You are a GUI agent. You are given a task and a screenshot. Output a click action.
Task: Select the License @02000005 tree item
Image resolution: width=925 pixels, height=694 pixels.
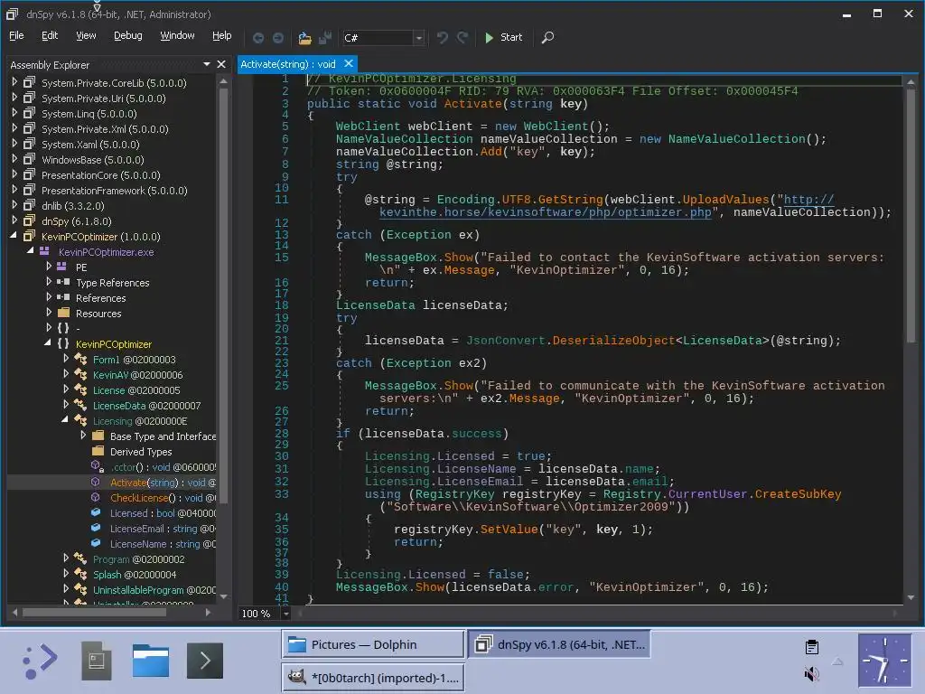click(136, 390)
